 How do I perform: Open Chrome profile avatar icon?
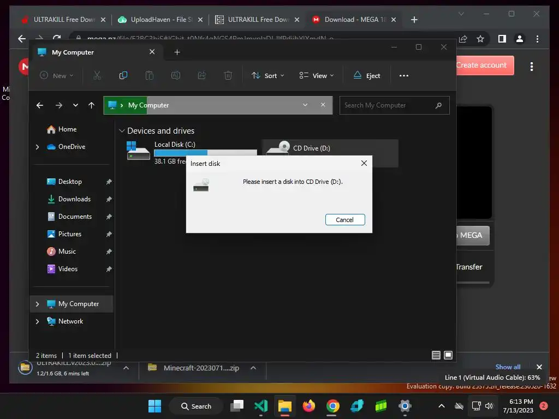[520, 39]
